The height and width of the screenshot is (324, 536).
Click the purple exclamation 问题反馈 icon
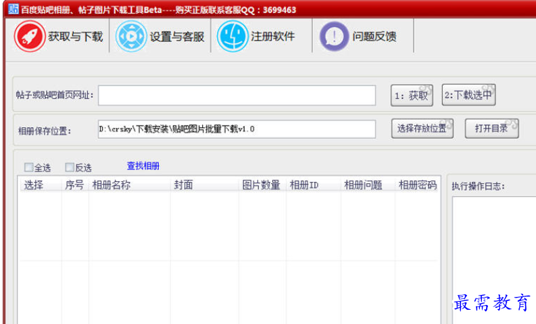coord(334,37)
